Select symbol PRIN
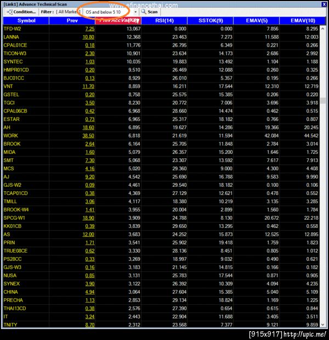This screenshot has width=329, height=340. coord(9,243)
